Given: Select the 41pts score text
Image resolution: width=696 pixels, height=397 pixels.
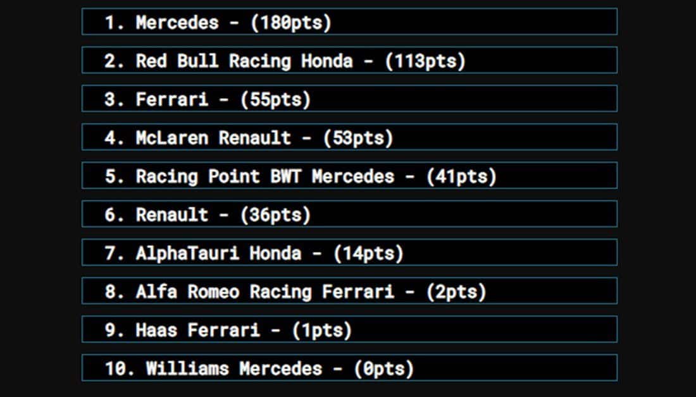Looking at the screenshot, I should point(462,177).
